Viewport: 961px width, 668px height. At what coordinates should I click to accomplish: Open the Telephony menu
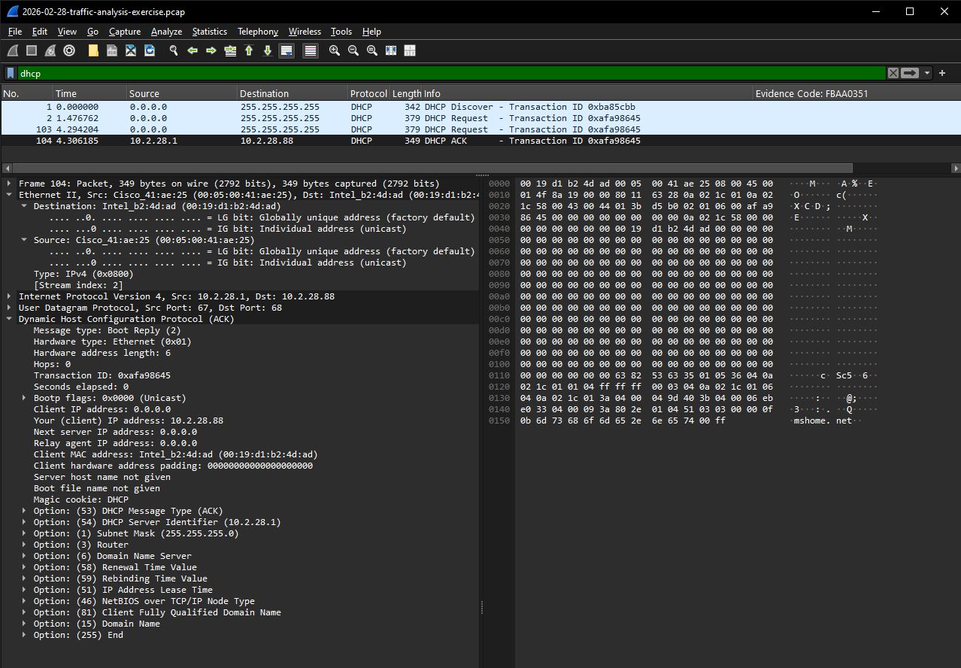coord(258,32)
